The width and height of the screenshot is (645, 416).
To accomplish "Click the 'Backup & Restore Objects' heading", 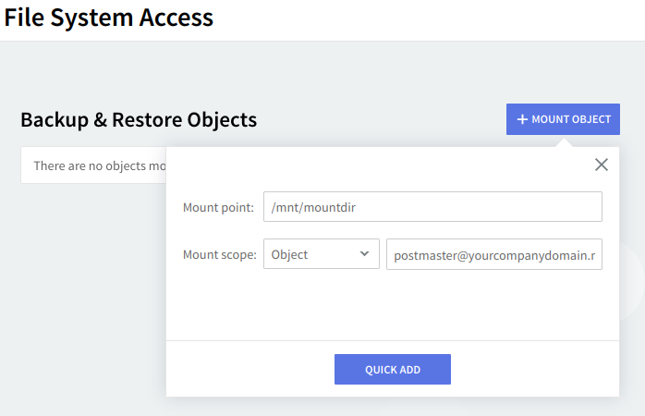I will point(139,119).
